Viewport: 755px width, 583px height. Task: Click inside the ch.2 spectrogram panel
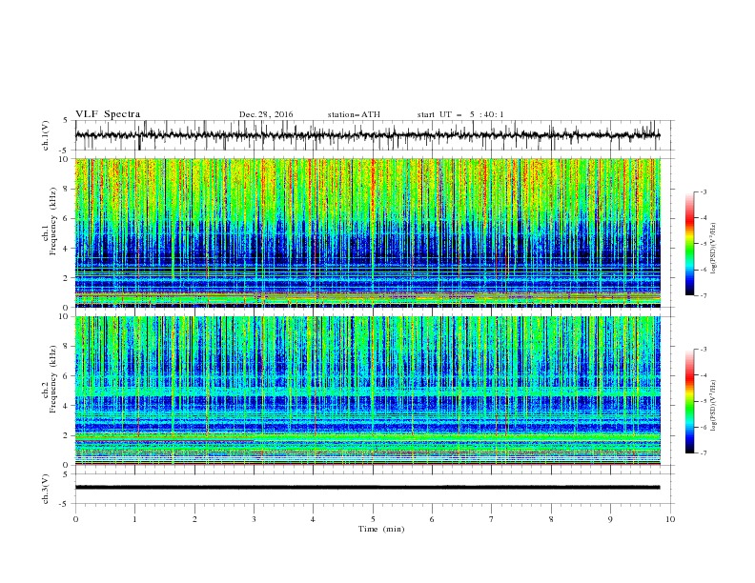[x=367, y=391]
